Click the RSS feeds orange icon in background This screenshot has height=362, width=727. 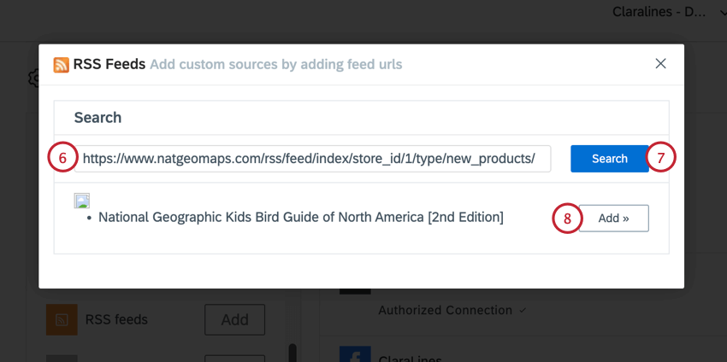pyautogui.click(x=62, y=319)
